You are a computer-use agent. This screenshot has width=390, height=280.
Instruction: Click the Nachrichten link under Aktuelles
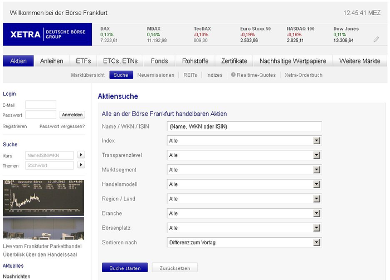pyautogui.click(x=17, y=276)
